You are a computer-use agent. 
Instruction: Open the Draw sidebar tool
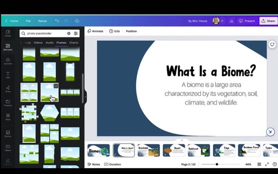click(8, 89)
